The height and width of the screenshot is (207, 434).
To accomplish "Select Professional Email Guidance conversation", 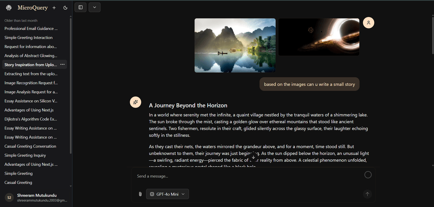I will point(31,29).
